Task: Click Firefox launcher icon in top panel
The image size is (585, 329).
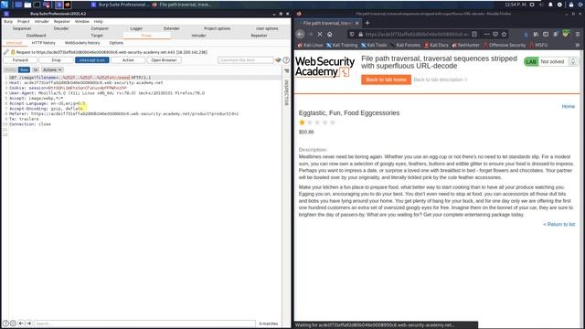Action: [68, 5]
